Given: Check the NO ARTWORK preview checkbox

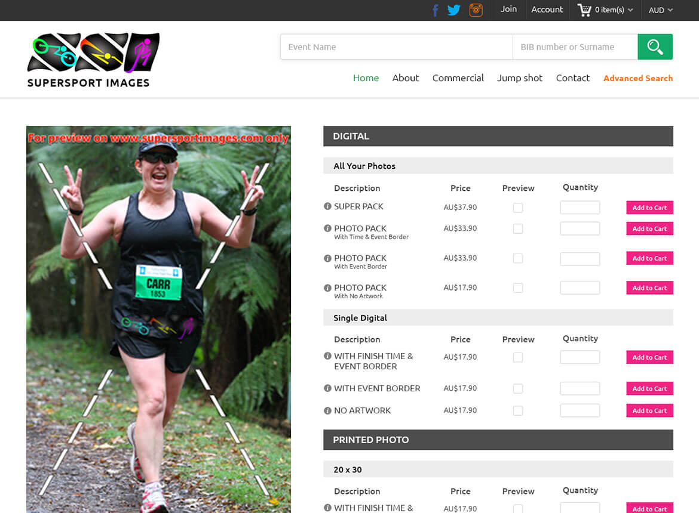Looking at the screenshot, I should pyautogui.click(x=518, y=411).
